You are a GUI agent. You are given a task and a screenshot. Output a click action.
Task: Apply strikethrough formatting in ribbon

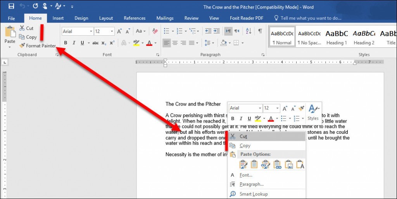95,43
